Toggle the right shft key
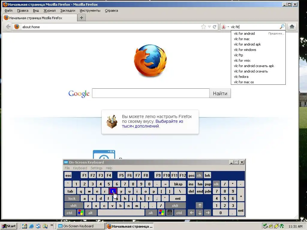The height and width of the screenshot is (230, 307). coord(175,205)
